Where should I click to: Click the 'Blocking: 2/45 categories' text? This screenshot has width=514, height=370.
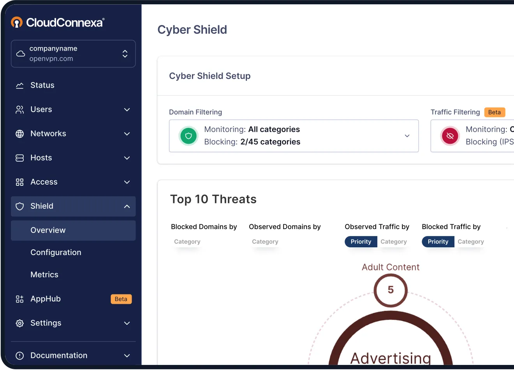252,142
